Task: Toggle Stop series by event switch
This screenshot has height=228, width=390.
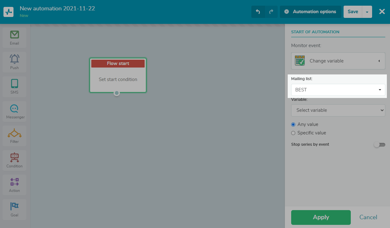Action: tap(379, 145)
